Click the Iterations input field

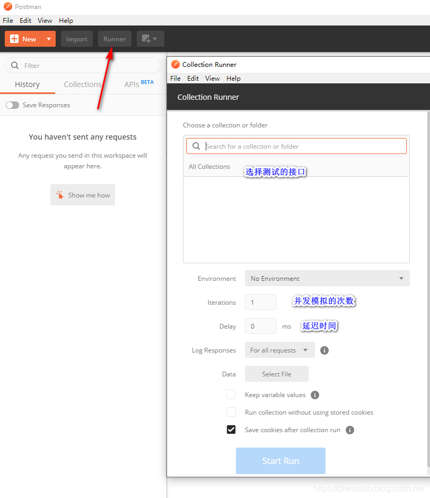pos(261,303)
